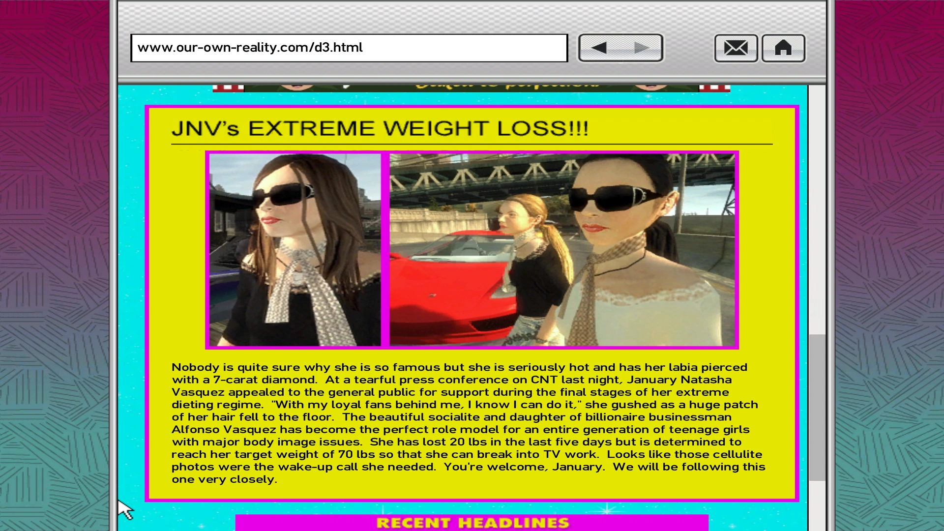Open the email envelope icon
Screen dimensions: 944x531
click(x=736, y=48)
